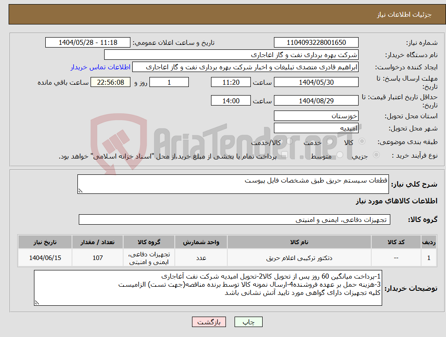Viewport: 446px width, 337px height.
Task: Click the resize handle of توضیحات خریدار textarea
Action: 37,303
